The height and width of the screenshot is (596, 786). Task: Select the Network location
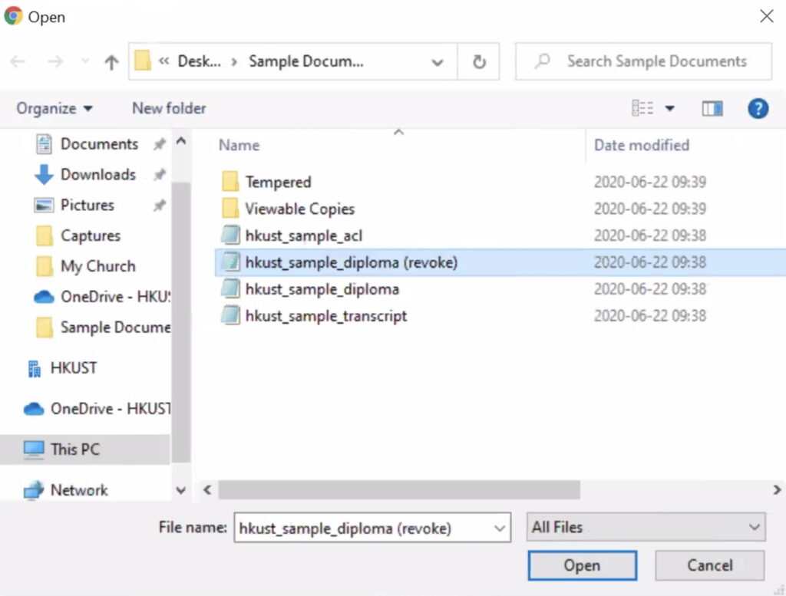[79, 490]
